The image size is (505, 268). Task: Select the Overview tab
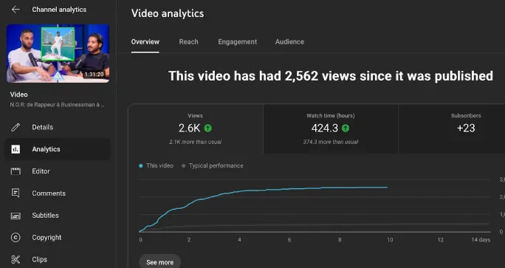145,42
